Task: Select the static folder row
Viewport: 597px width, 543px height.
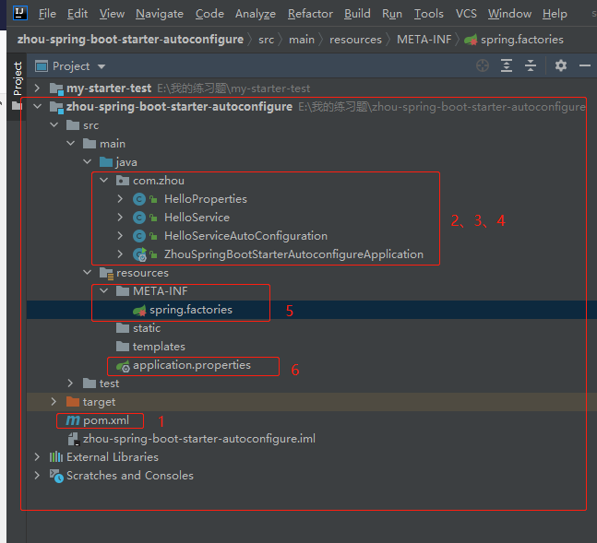Action: 312,328
